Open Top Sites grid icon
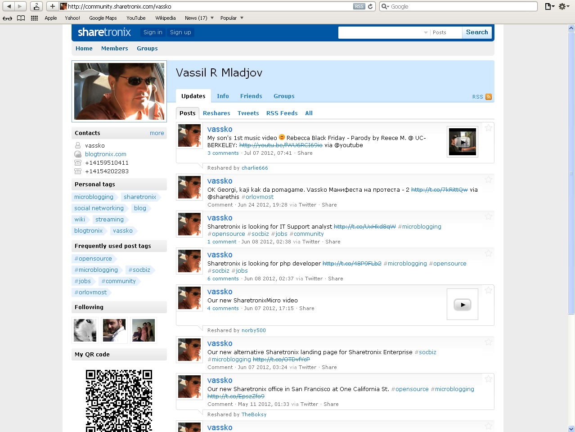Viewport: 575px width, 432px height. 34,18
